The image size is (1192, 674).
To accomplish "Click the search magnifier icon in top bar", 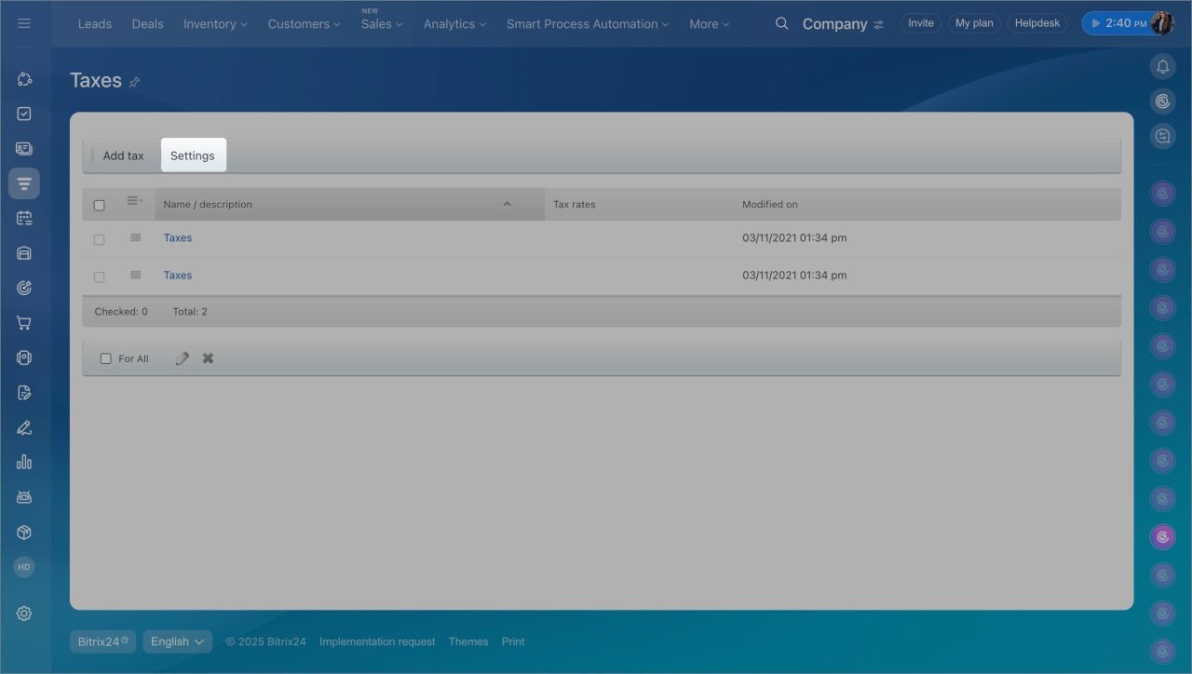I will (781, 23).
